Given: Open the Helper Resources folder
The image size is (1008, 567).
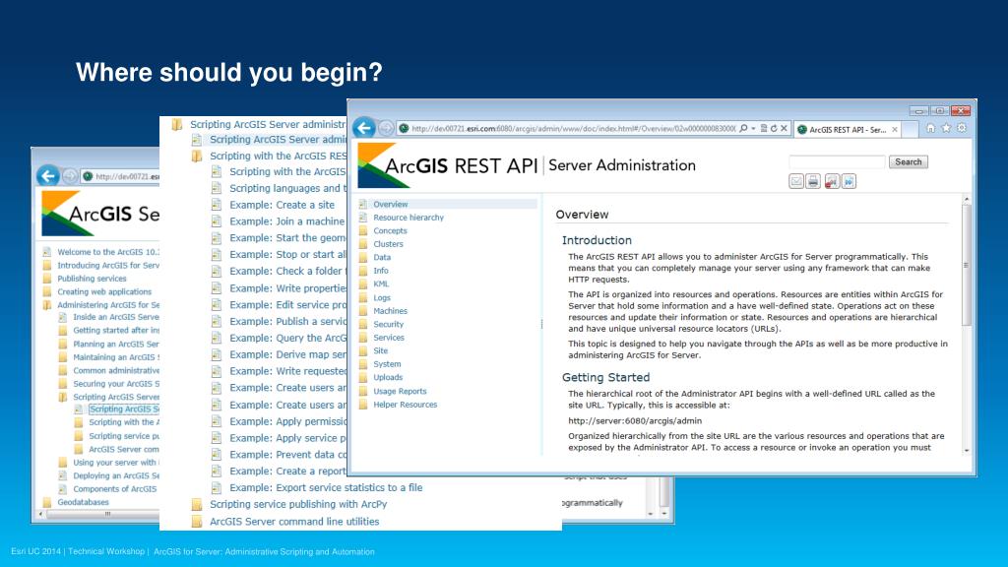Looking at the screenshot, I should tap(405, 405).
